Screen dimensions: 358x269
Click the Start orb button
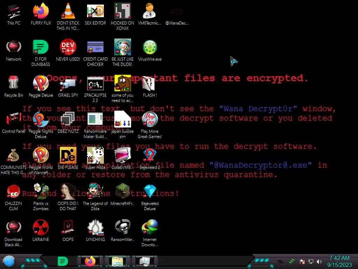tap(9, 261)
